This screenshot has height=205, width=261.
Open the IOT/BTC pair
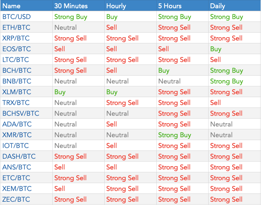16,146
